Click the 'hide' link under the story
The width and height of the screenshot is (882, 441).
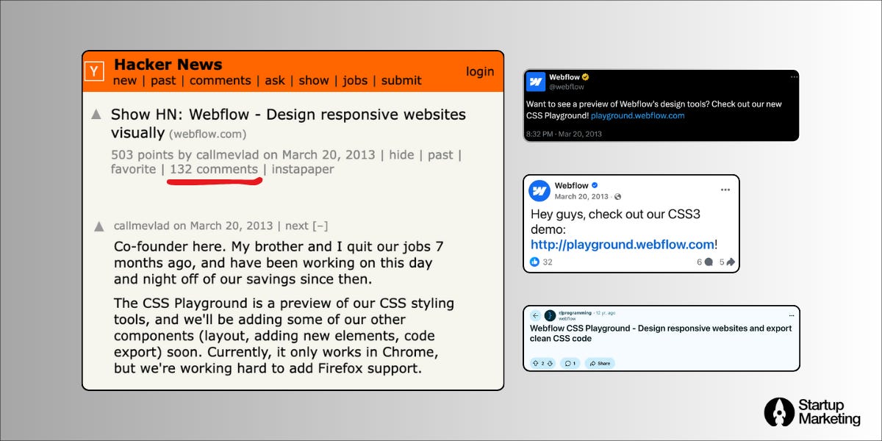(401, 154)
